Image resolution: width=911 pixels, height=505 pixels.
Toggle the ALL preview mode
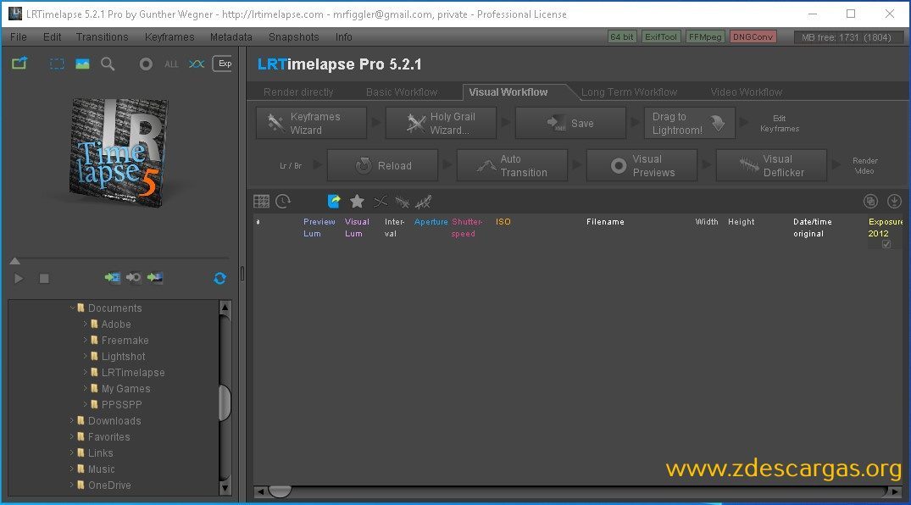coord(171,64)
